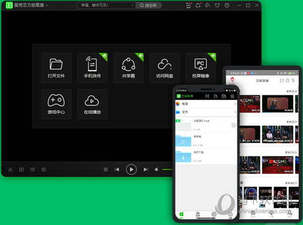The height and width of the screenshot is (225, 303).
Task: Tap the edit icon in the phone app header
Action: coord(216,96)
